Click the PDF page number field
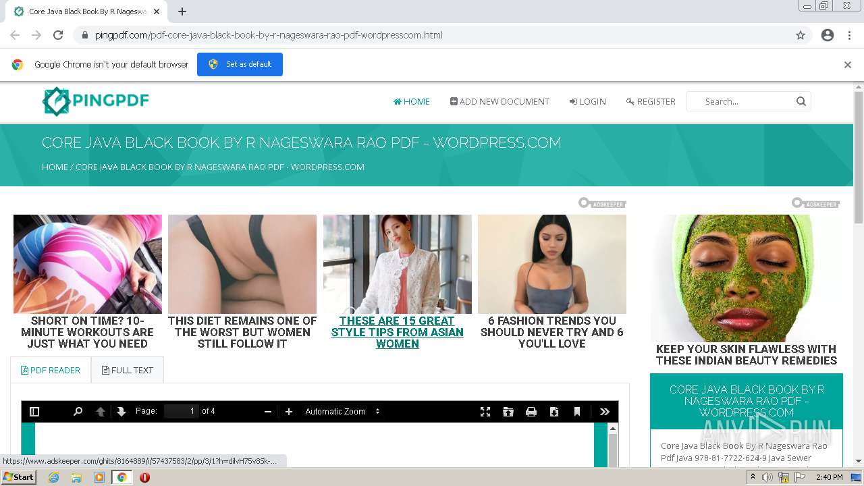This screenshot has width=864, height=486. [x=181, y=411]
